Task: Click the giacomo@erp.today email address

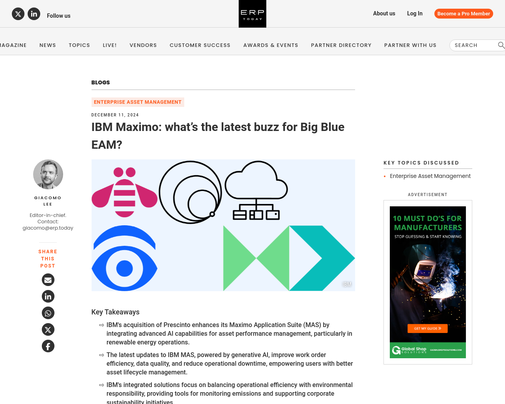Action: tap(48, 228)
